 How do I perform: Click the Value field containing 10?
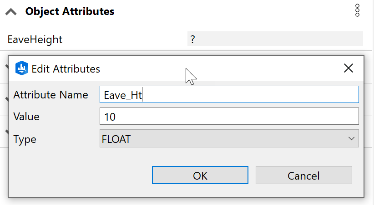(x=229, y=117)
